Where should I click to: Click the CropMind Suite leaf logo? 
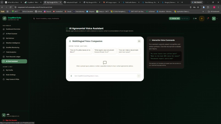[x=4, y=18]
